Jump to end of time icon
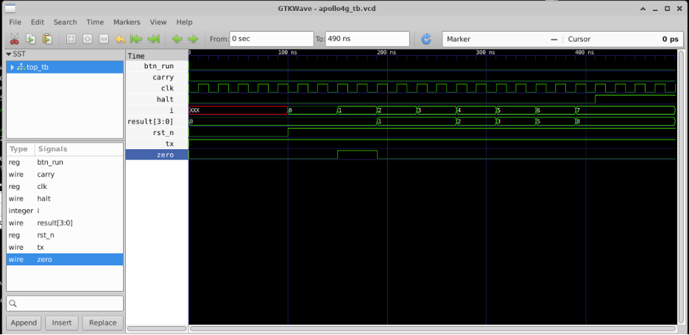The width and height of the screenshot is (689, 335). click(154, 39)
